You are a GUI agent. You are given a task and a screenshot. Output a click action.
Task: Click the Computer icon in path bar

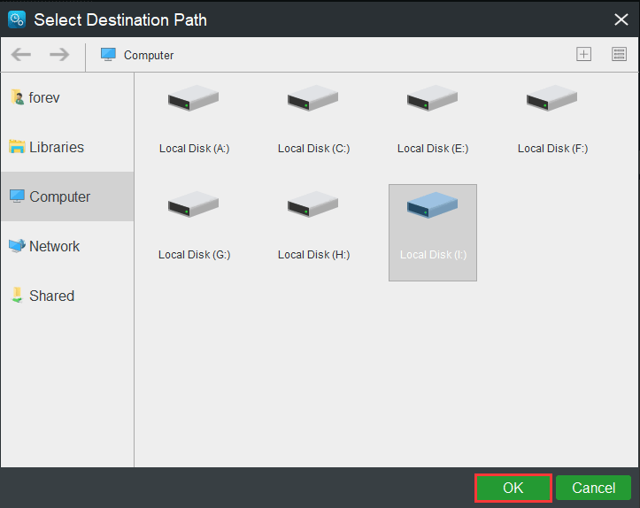pos(108,55)
